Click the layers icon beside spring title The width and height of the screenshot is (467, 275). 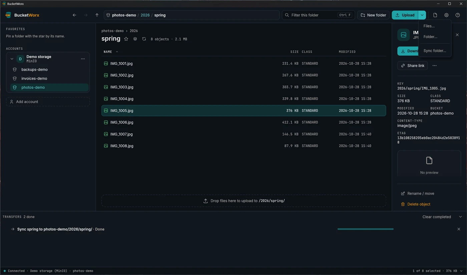click(x=135, y=39)
